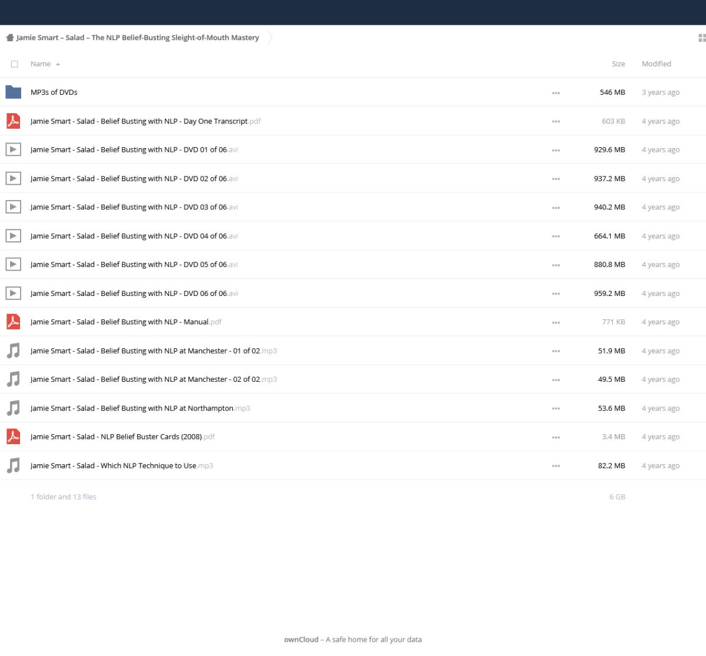The image size is (706, 656).
Task: Open the MP3s of DVDs folder icon
Action: (x=14, y=92)
